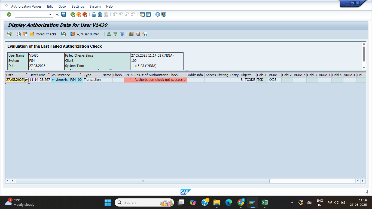Click the red Cancel icon
The height and width of the screenshot is (209, 372).
click(x=85, y=14)
